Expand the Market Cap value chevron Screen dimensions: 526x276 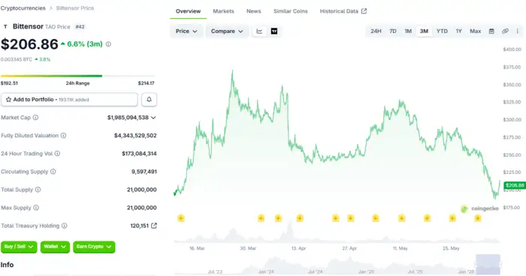153,118
